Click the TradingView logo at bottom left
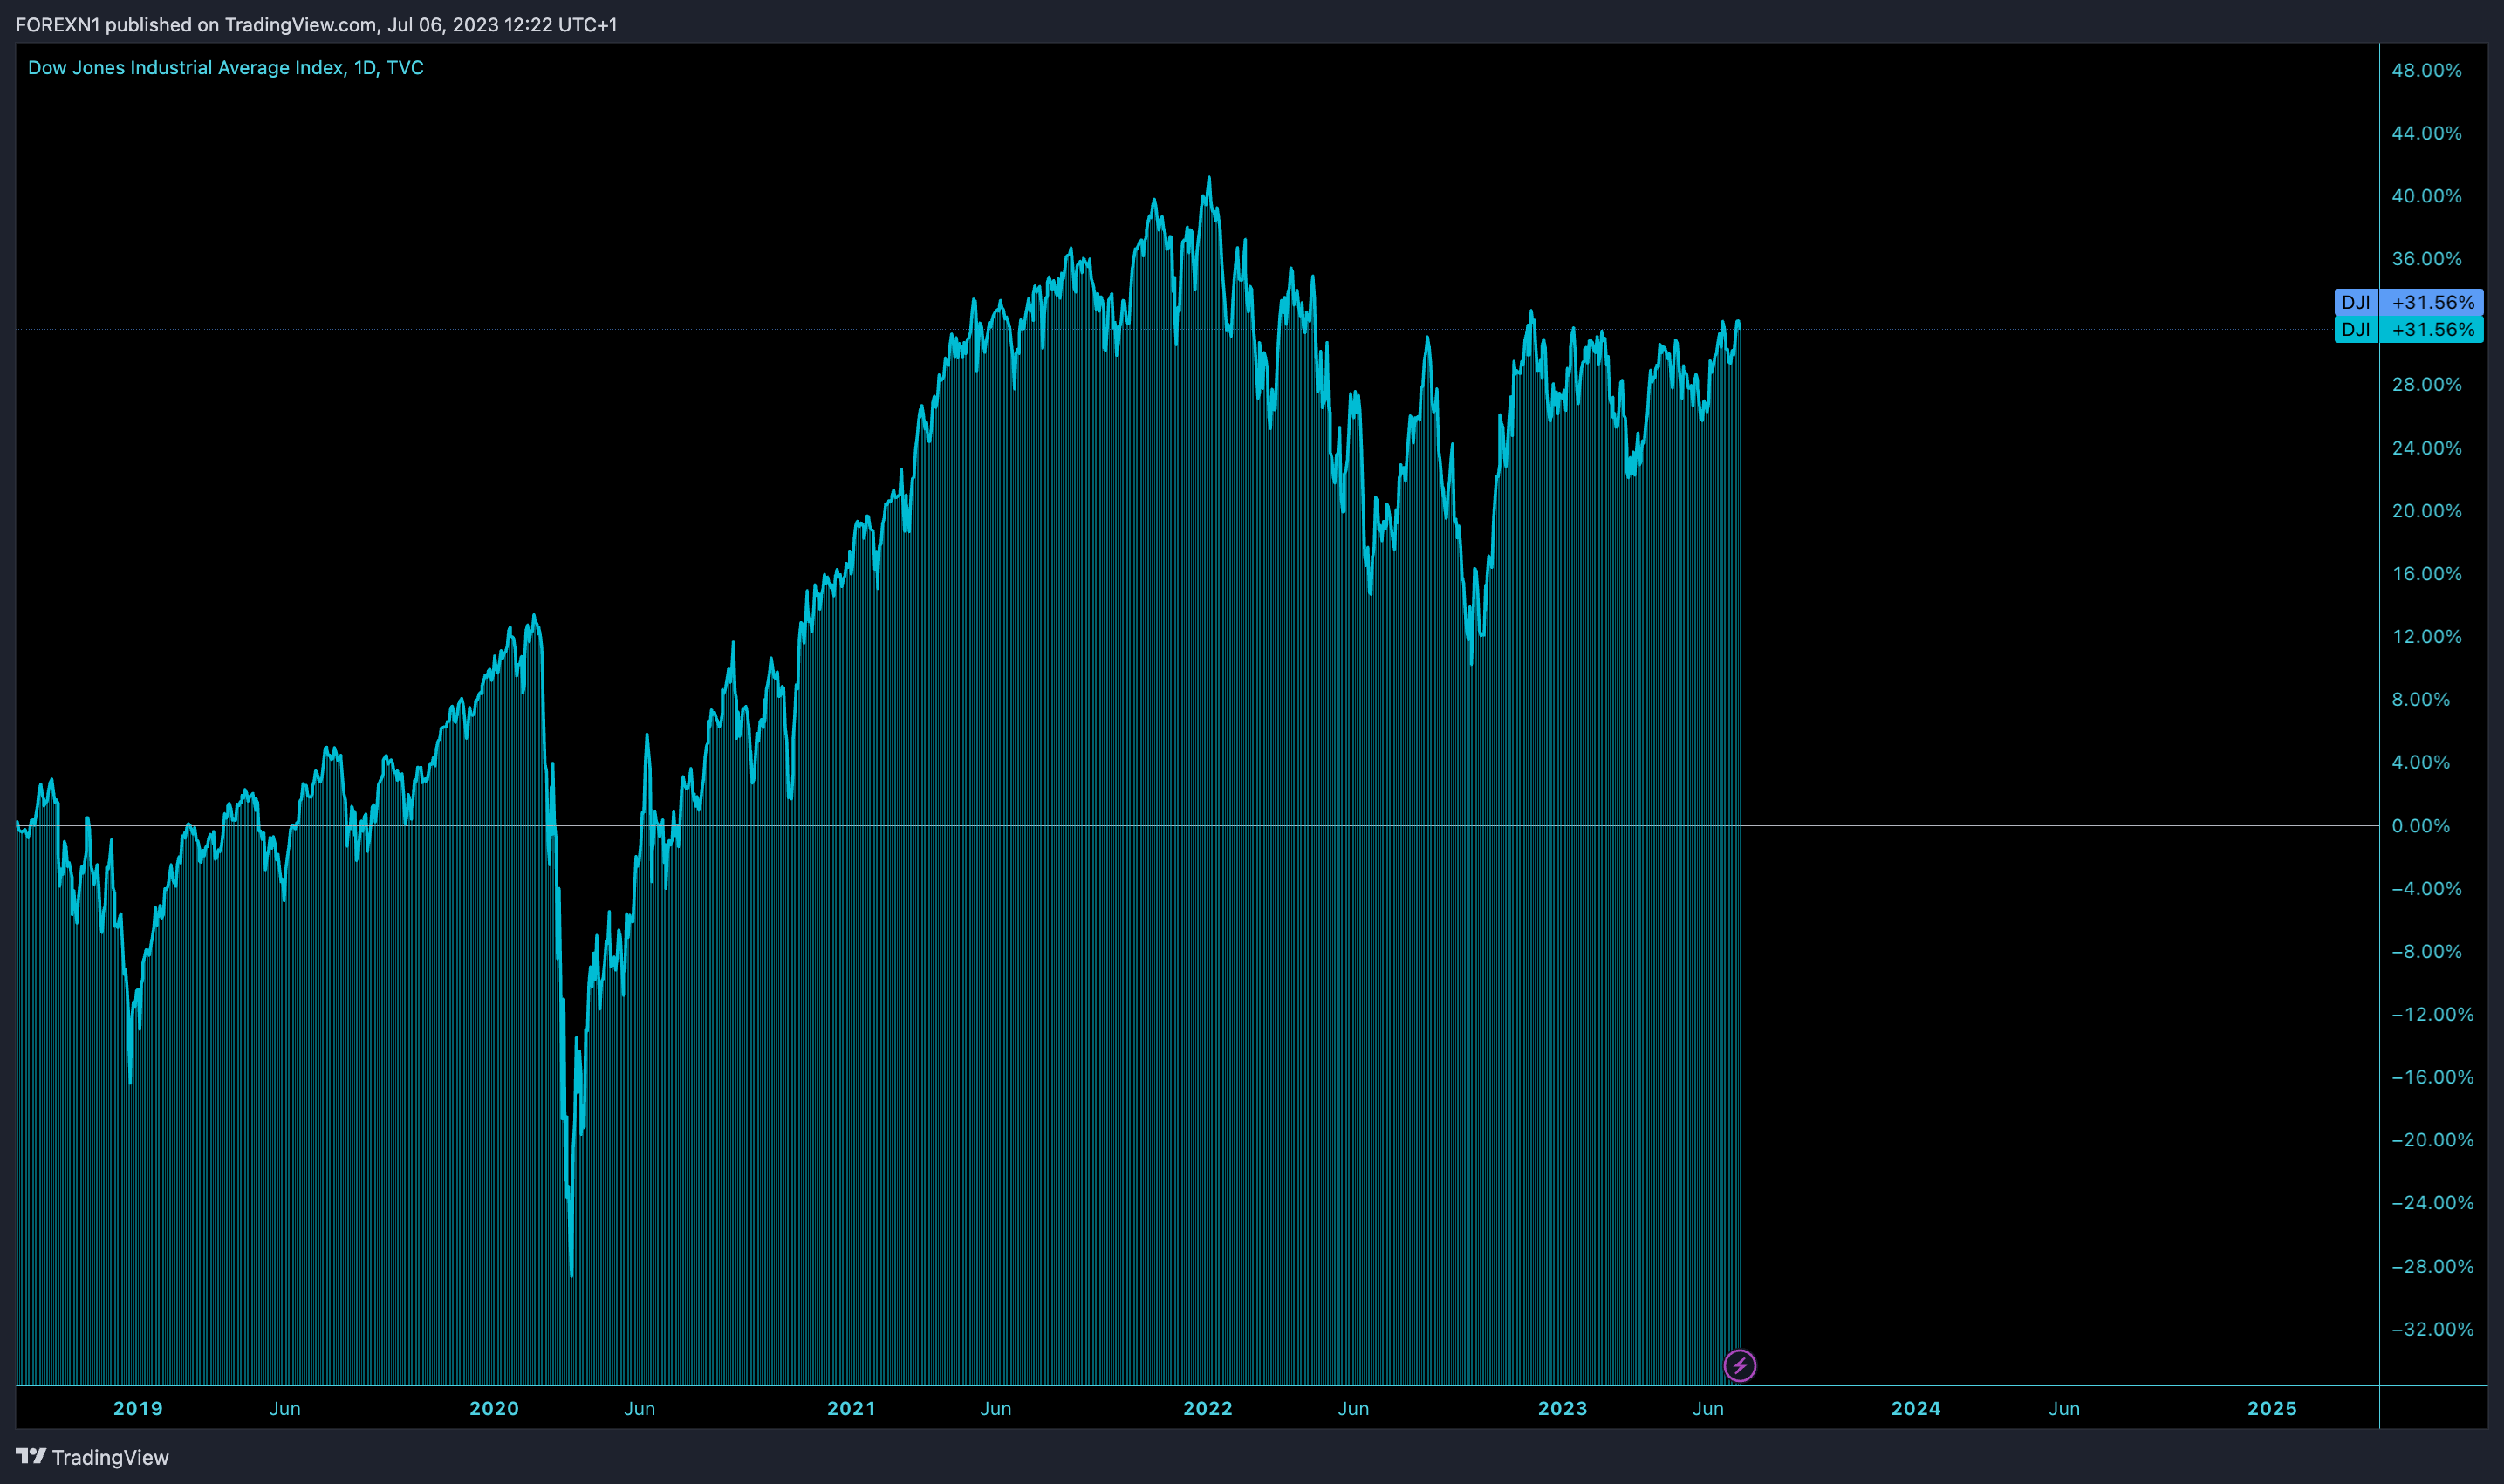 (x=92, y=1457)
